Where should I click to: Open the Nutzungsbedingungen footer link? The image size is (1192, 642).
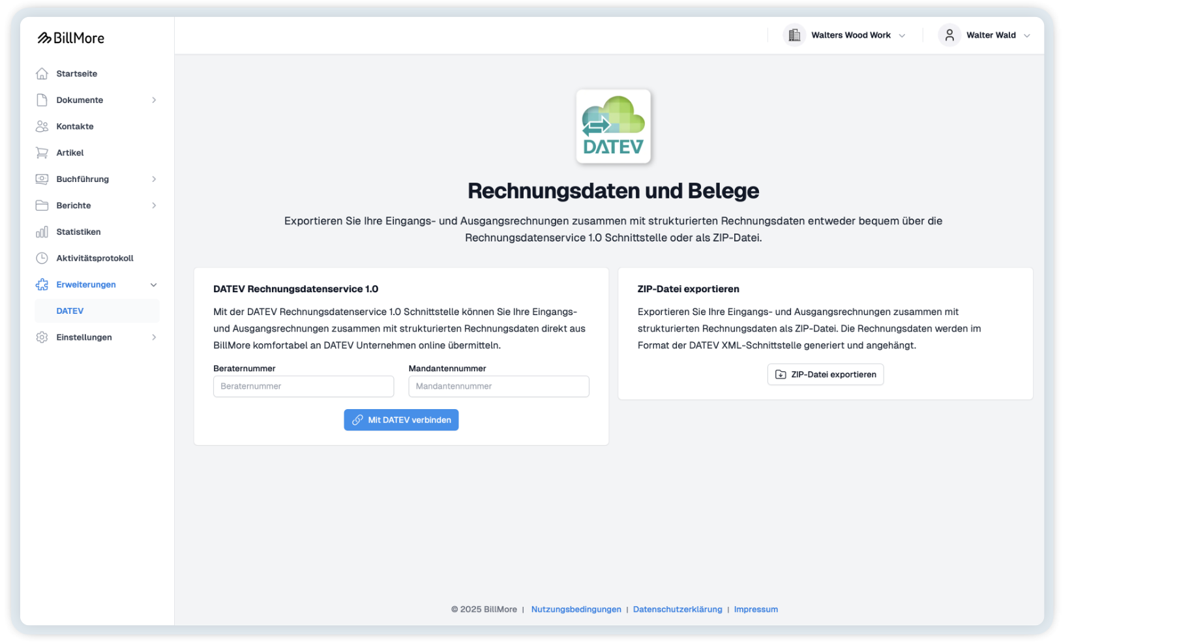pyautogui.click(x=576, y=609)
